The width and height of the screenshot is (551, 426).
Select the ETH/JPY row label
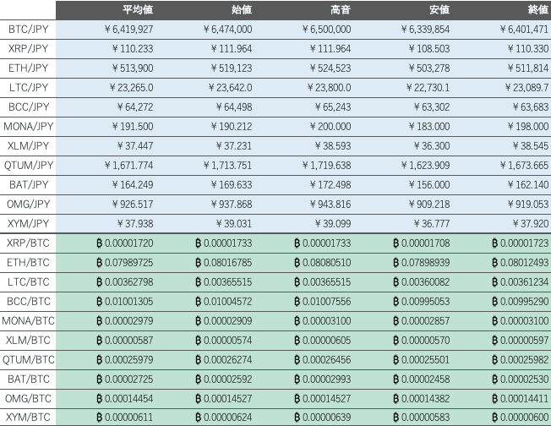click(x=28, y=68)
